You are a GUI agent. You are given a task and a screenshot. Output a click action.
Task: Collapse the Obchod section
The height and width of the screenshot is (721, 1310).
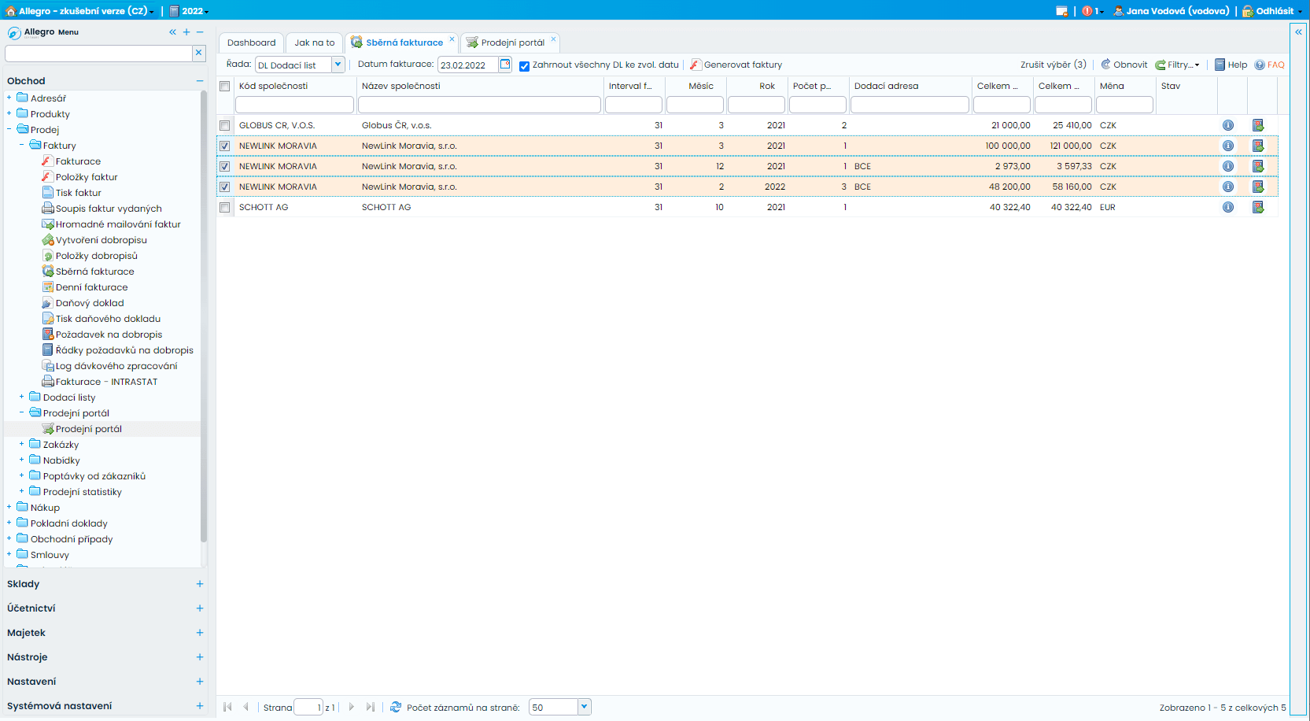point(200,81)
